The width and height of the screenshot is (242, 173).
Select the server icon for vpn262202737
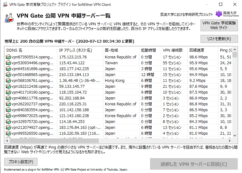tap(8, 104)
